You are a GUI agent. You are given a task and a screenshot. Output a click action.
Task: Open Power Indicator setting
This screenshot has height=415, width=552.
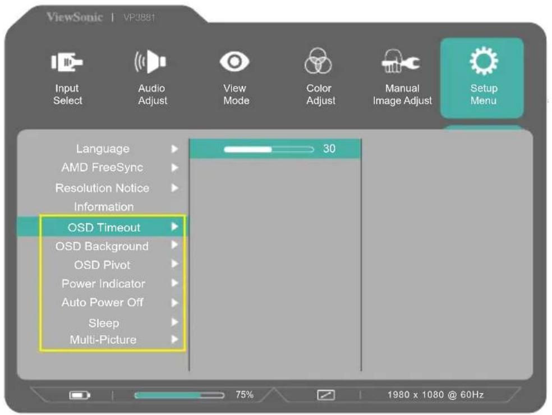pos(103,284)
